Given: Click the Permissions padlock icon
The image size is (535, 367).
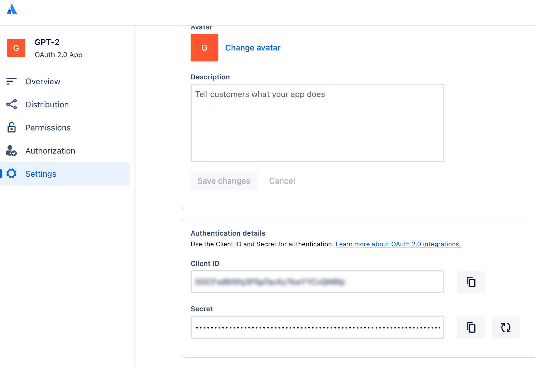Looking at the screenshot, I should point(11,127).
